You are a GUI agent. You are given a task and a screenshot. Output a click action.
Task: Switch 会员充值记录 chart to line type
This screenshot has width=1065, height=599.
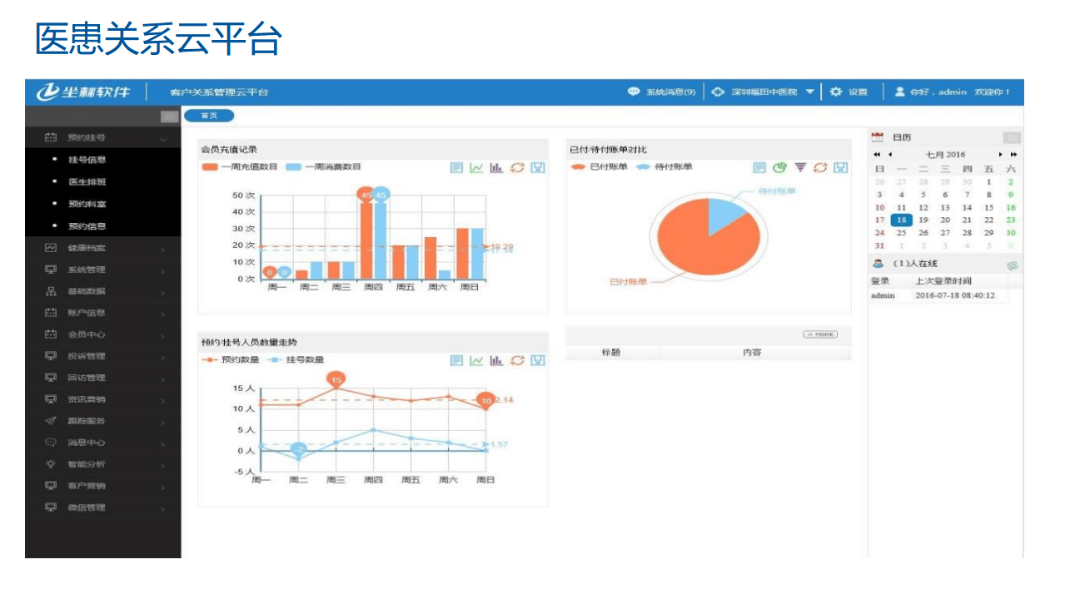pos(476,167)
